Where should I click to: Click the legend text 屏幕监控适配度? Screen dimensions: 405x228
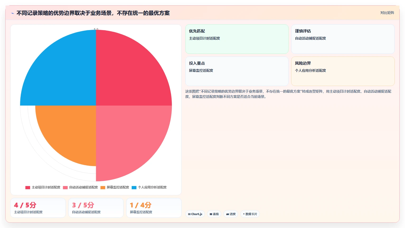(x=118, y=187)
